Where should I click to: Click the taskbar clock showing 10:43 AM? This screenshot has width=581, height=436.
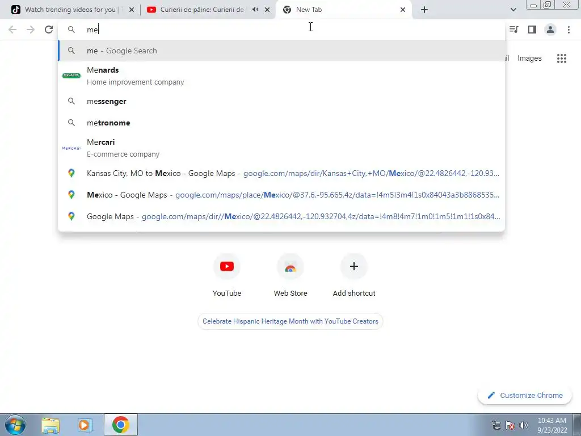coord(551,425)
